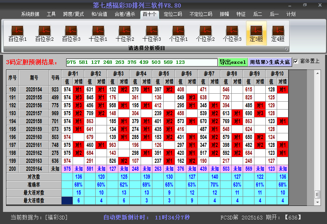Expand the ribbon group launcher corner icon
Image resolution: width=327 pixels, height=224 pixels.
pos(286,49)
